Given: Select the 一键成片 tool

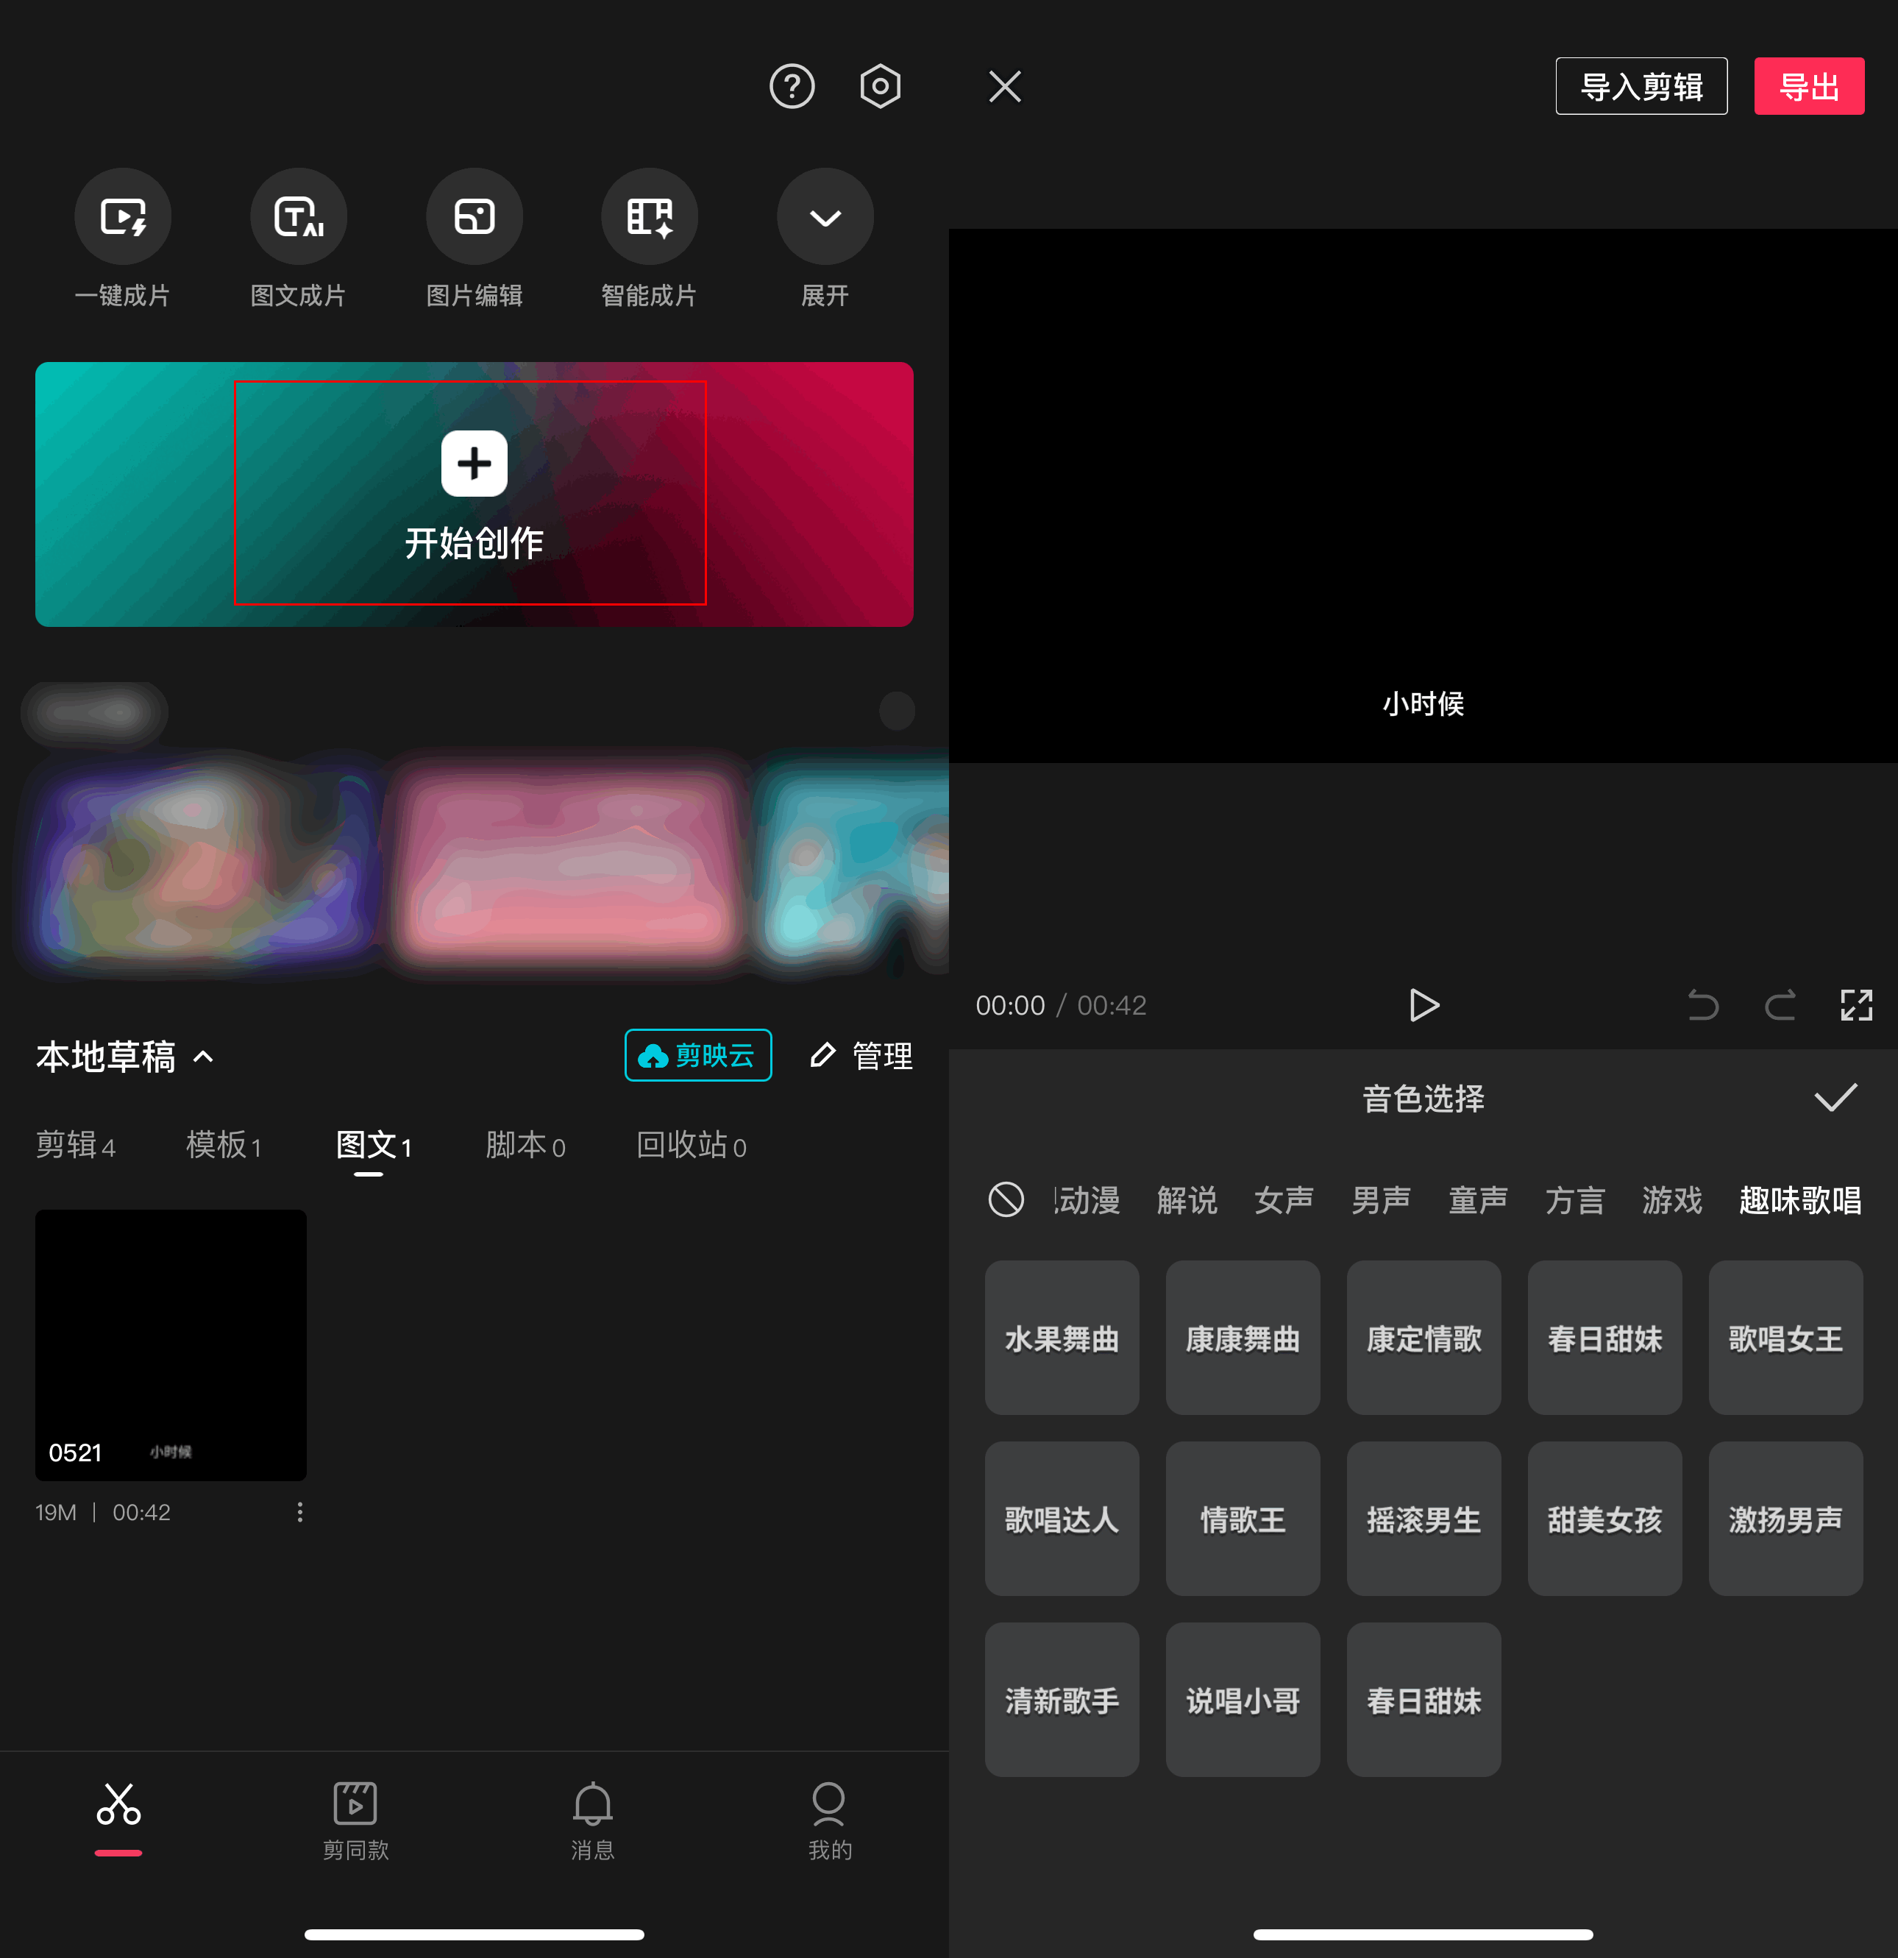Looking at the screenshot, I should [x=122, y=238].
